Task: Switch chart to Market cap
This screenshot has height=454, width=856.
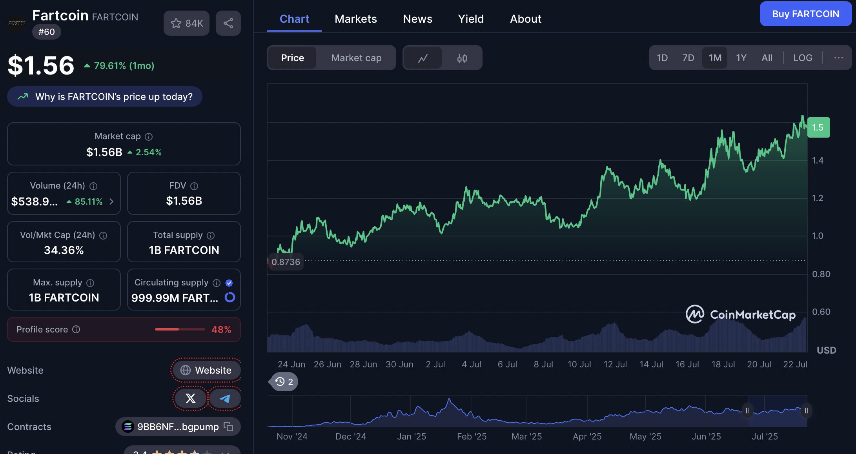Action: pyautogui.click(x=356, y=58)
